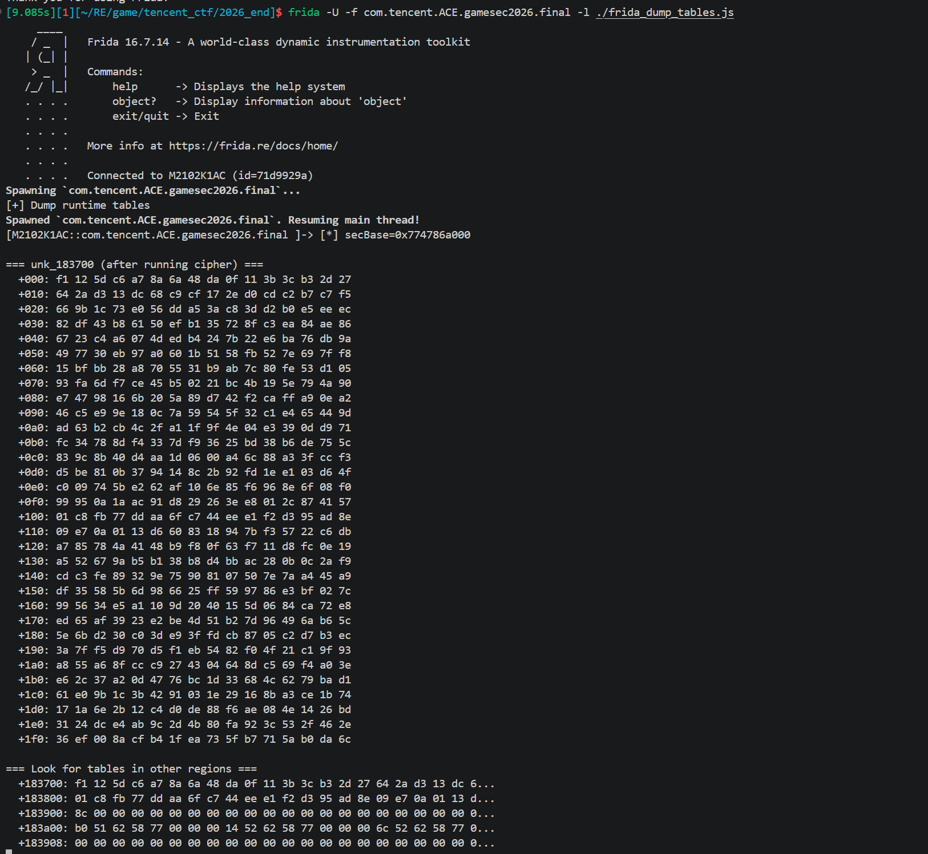
Task: Click the +100: offset label
Action: tap(34, 517)
